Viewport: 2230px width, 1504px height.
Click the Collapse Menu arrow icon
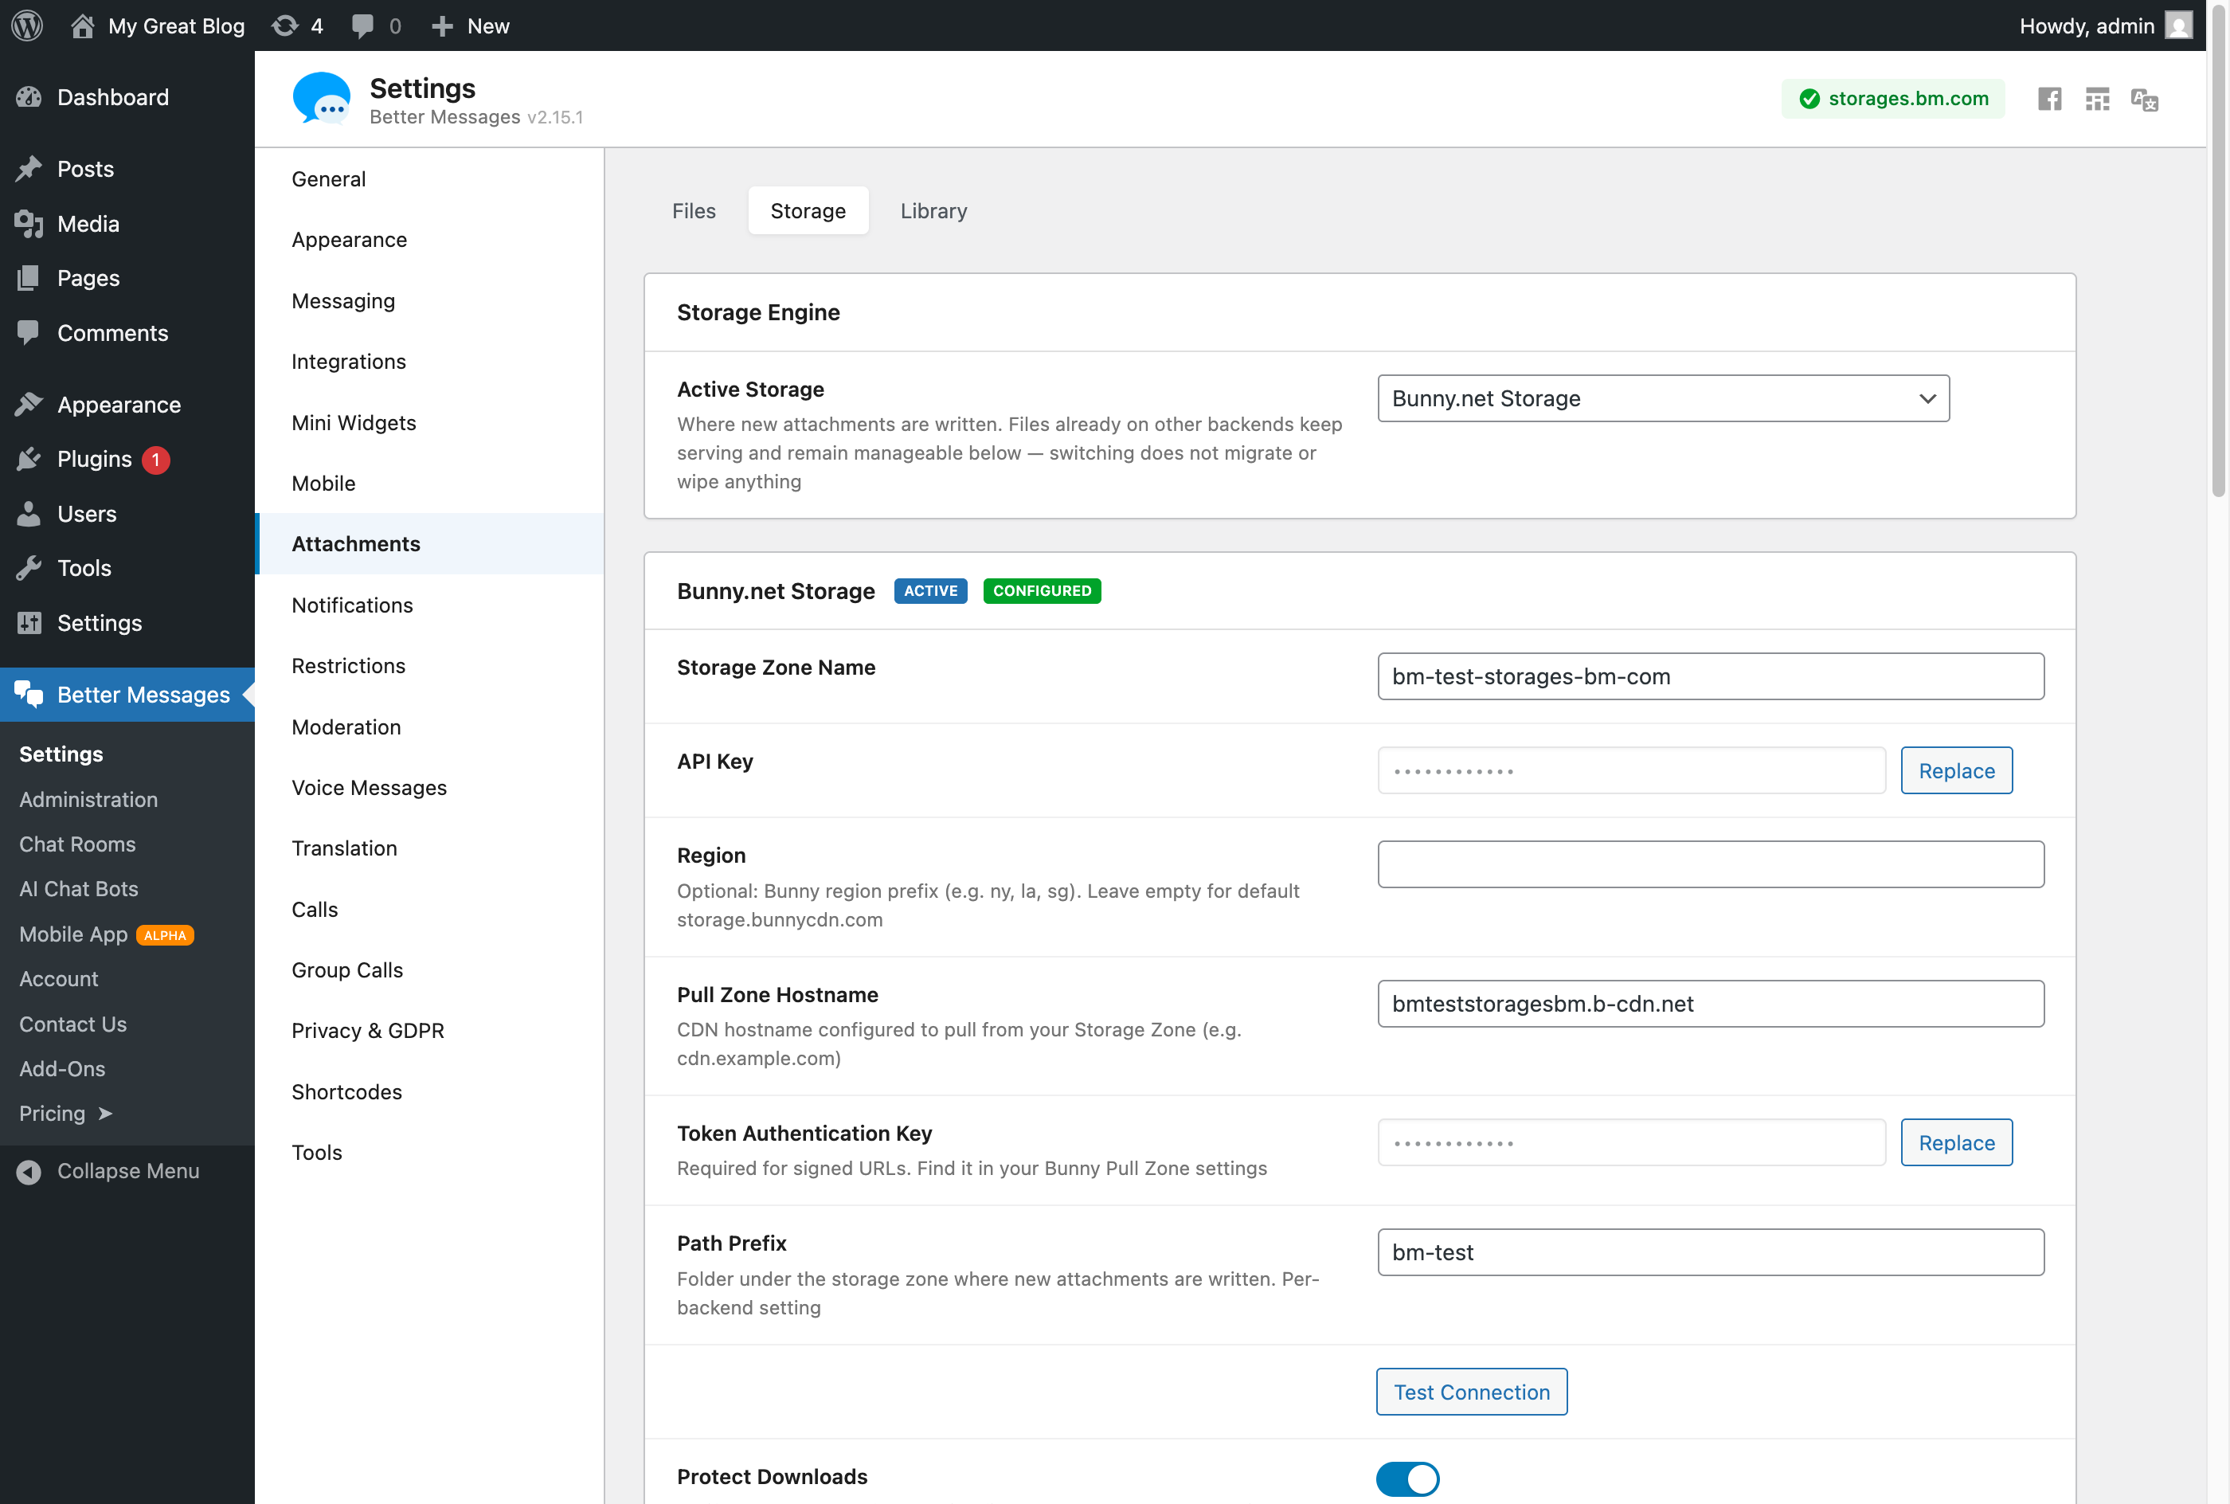[x=29, y=1171]
